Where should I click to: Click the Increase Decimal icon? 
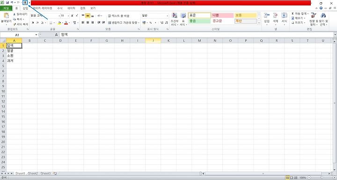click(162, 22)
